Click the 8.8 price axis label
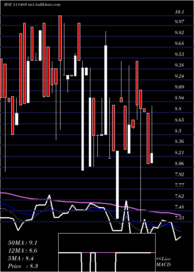Viewport: 194px width, 272px height. click(x=178, y=109)
